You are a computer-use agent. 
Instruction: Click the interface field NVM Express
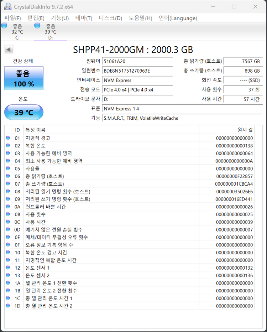click(137, 80)
